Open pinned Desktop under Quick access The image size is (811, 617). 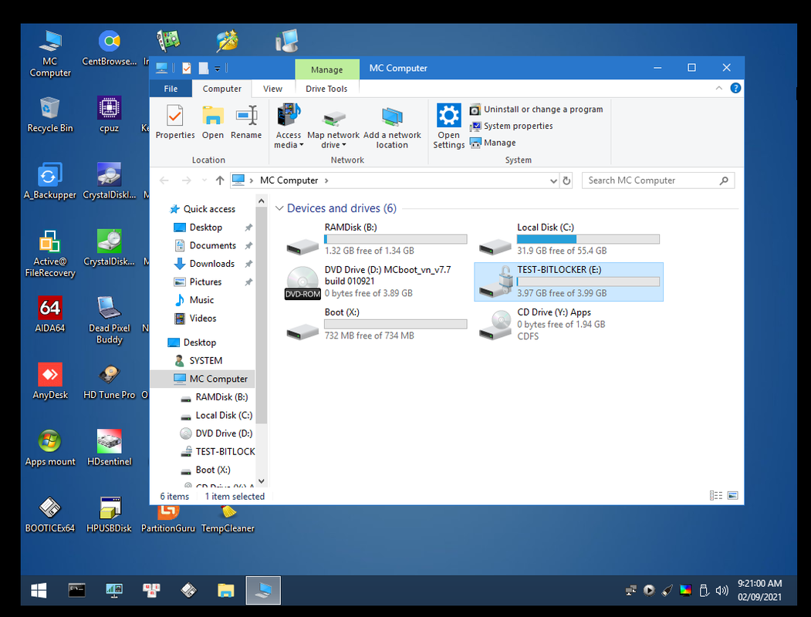205,228
